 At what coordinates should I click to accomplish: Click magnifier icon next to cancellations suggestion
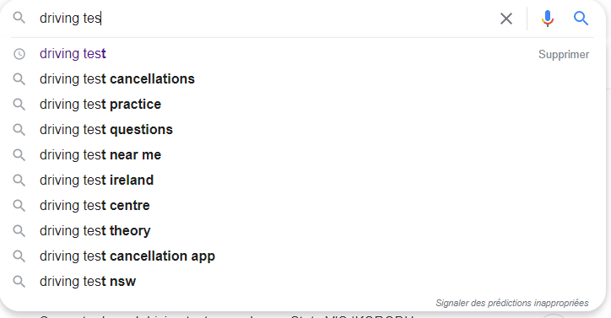click(x=19, y=78)
